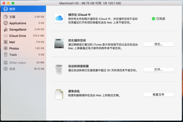Select the 系统 system entry

[x=23, y=69]
